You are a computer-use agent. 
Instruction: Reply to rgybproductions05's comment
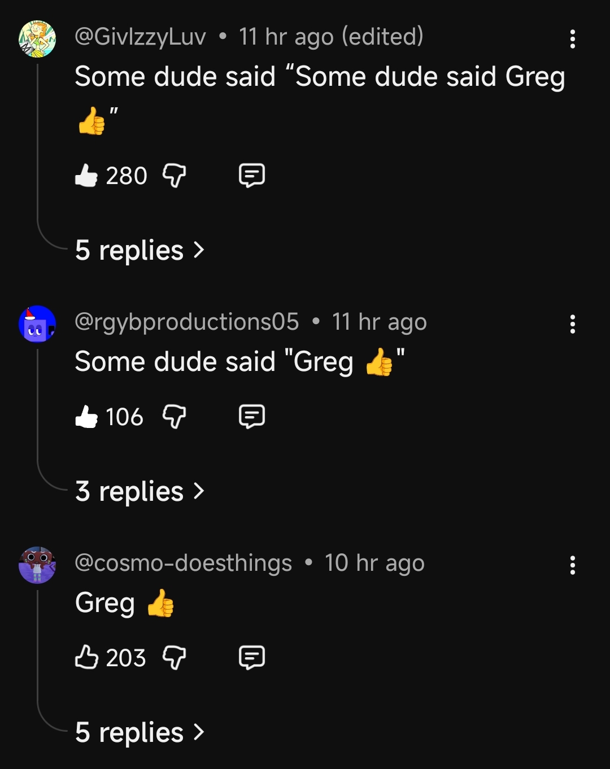(251, 417)
